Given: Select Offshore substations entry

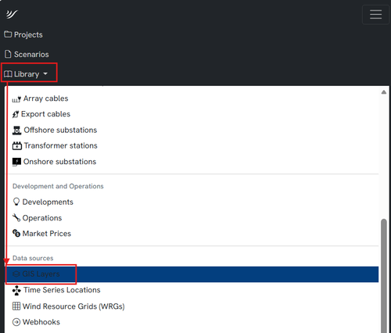Looking at the screenshot, I should click(x=60, y=130).
